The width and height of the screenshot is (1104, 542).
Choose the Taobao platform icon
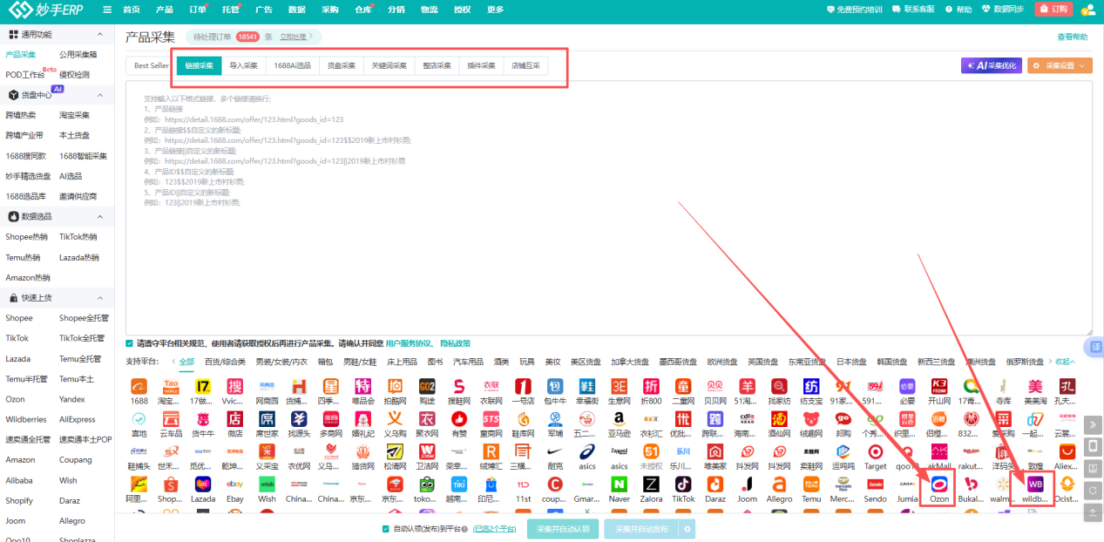[x=171, y=386]
